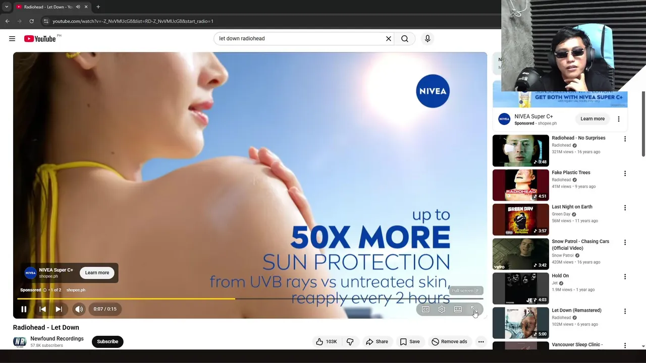The height and width of the screenshot is (363, 646).
Task: Play the Chasing Cars thumbnail
Action: coord(520,254)
